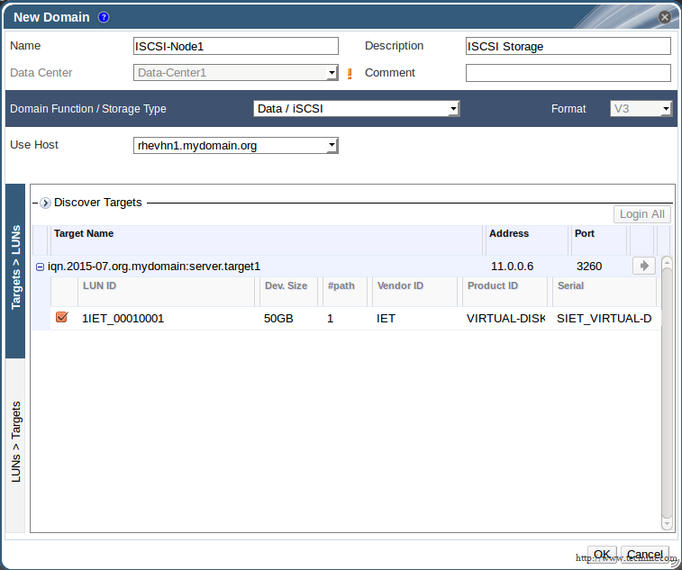682x570 pixels.
Task: Click the Data Center warning exclamation icon
Action: [x=350, y=74]
